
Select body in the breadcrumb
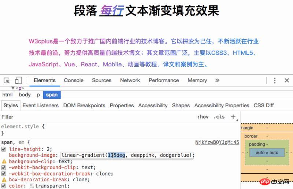[25, 95]
